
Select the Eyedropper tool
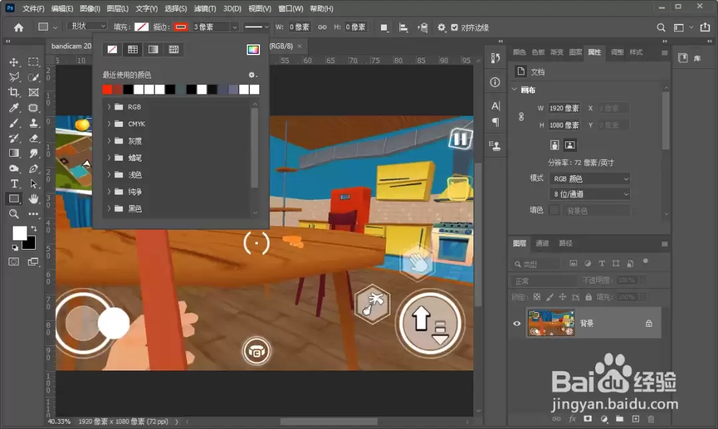click(14, 108)
